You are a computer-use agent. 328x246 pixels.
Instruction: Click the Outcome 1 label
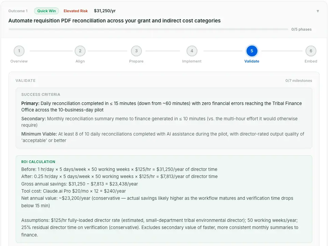pos(18,11)
